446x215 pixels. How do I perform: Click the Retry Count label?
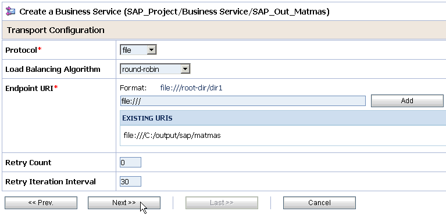(28, 162)
